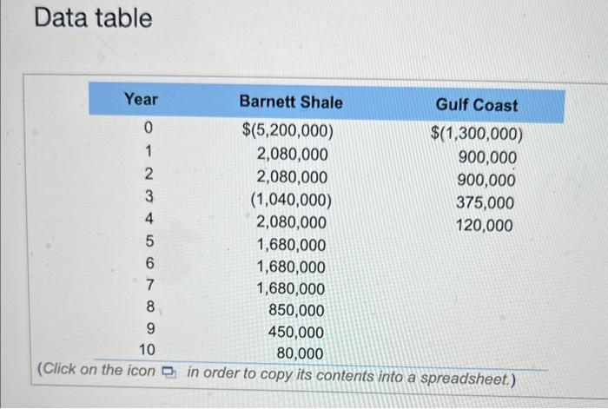Screen dimensions: 608x409
Task: Select the Barnett Shale column header
Action: (x=291, y=102)
